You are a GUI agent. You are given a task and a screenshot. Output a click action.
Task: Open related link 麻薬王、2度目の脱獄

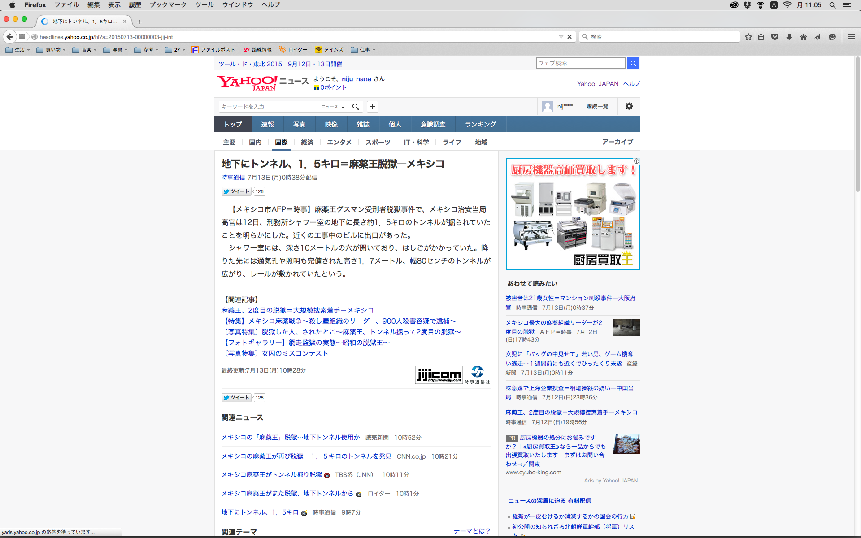pyautogui.click(x=297, y=310)
